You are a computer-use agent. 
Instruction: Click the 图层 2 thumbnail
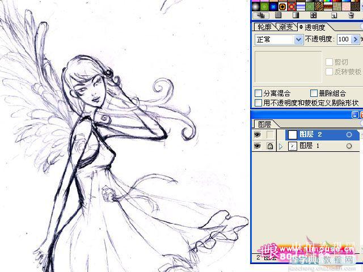tap(293, 135)
